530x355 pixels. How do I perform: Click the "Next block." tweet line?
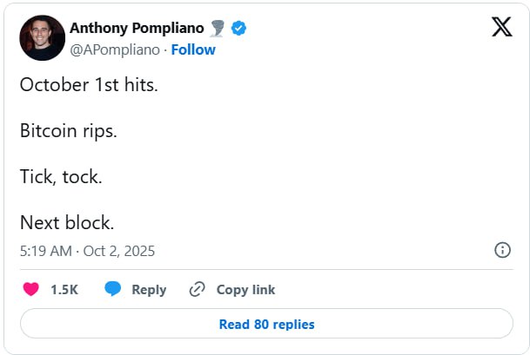click(67, 223)
